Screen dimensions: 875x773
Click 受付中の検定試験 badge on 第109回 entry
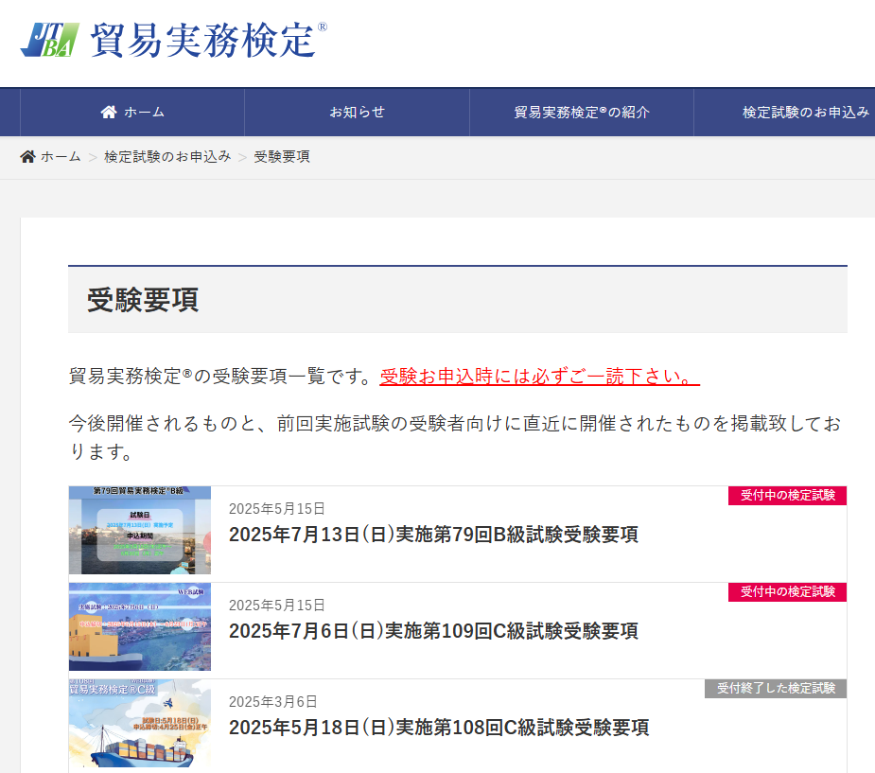[x=787, y=592]
